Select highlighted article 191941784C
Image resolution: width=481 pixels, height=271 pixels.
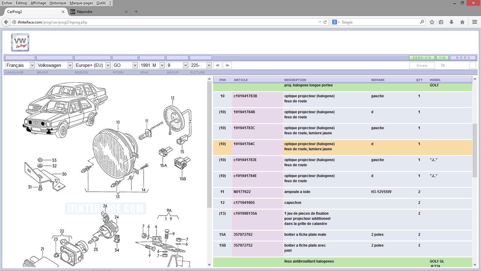point(244,144)
